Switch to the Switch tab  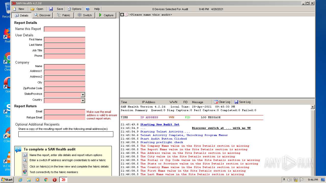pos(85,15)
